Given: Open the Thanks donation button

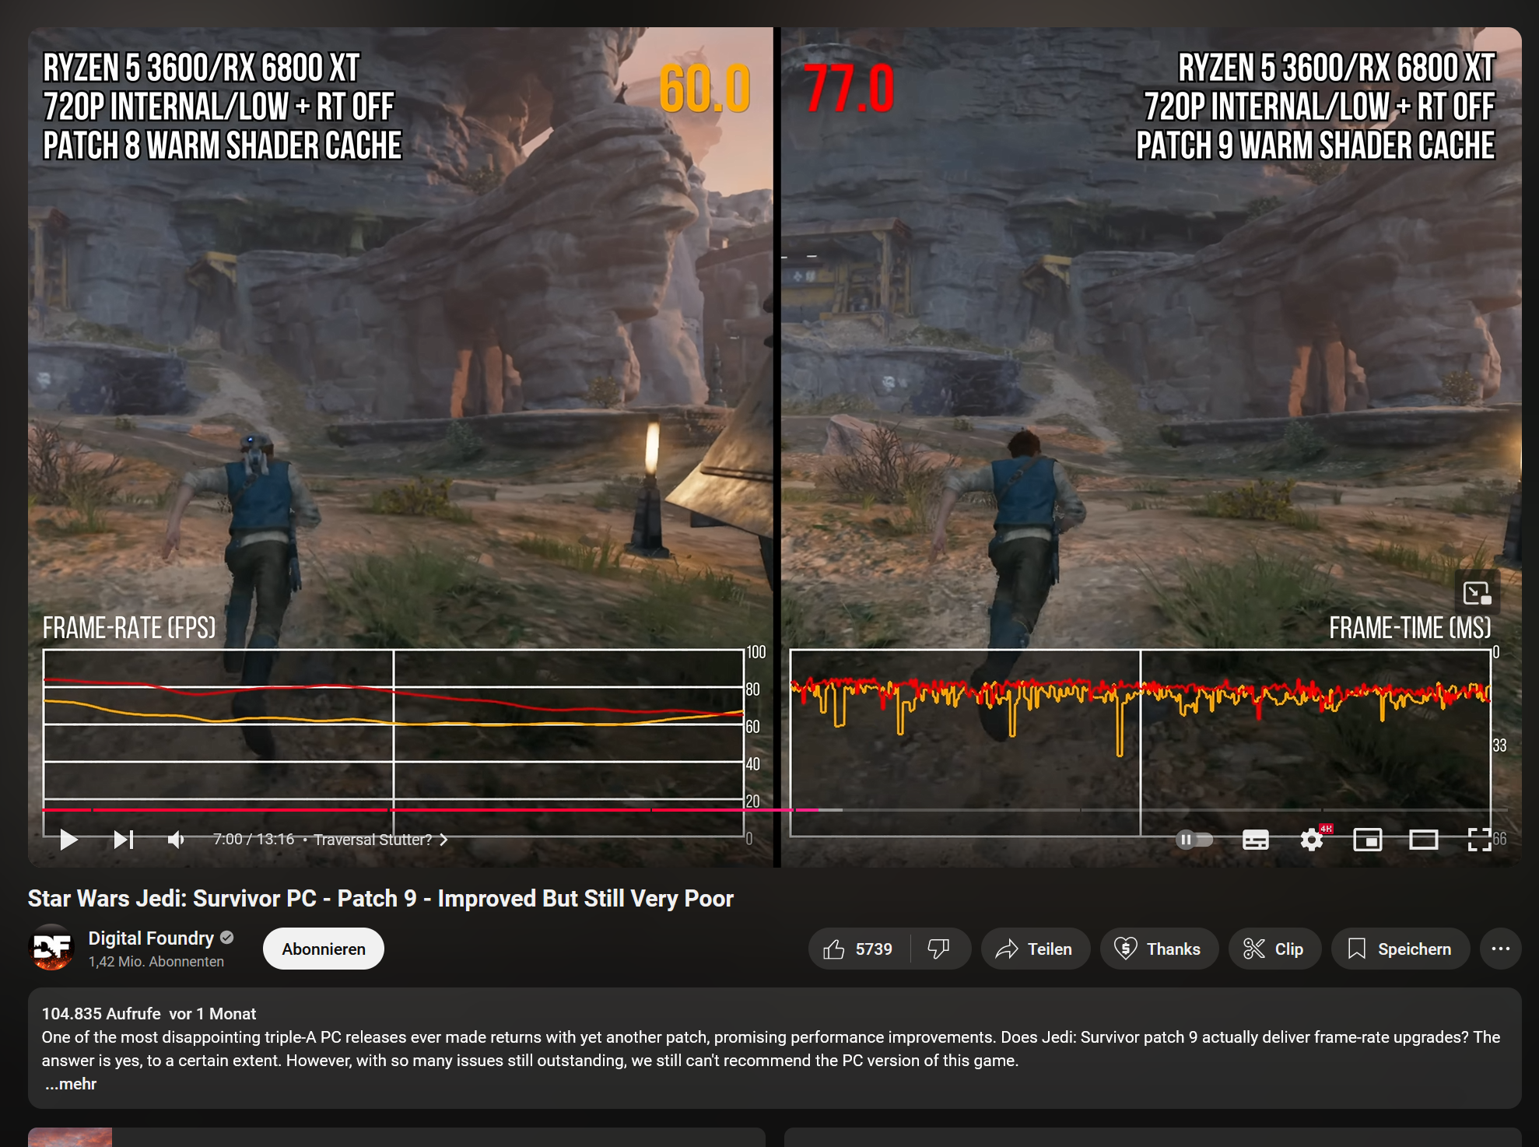Looking at the screenshot, I should pos(1158,949).
